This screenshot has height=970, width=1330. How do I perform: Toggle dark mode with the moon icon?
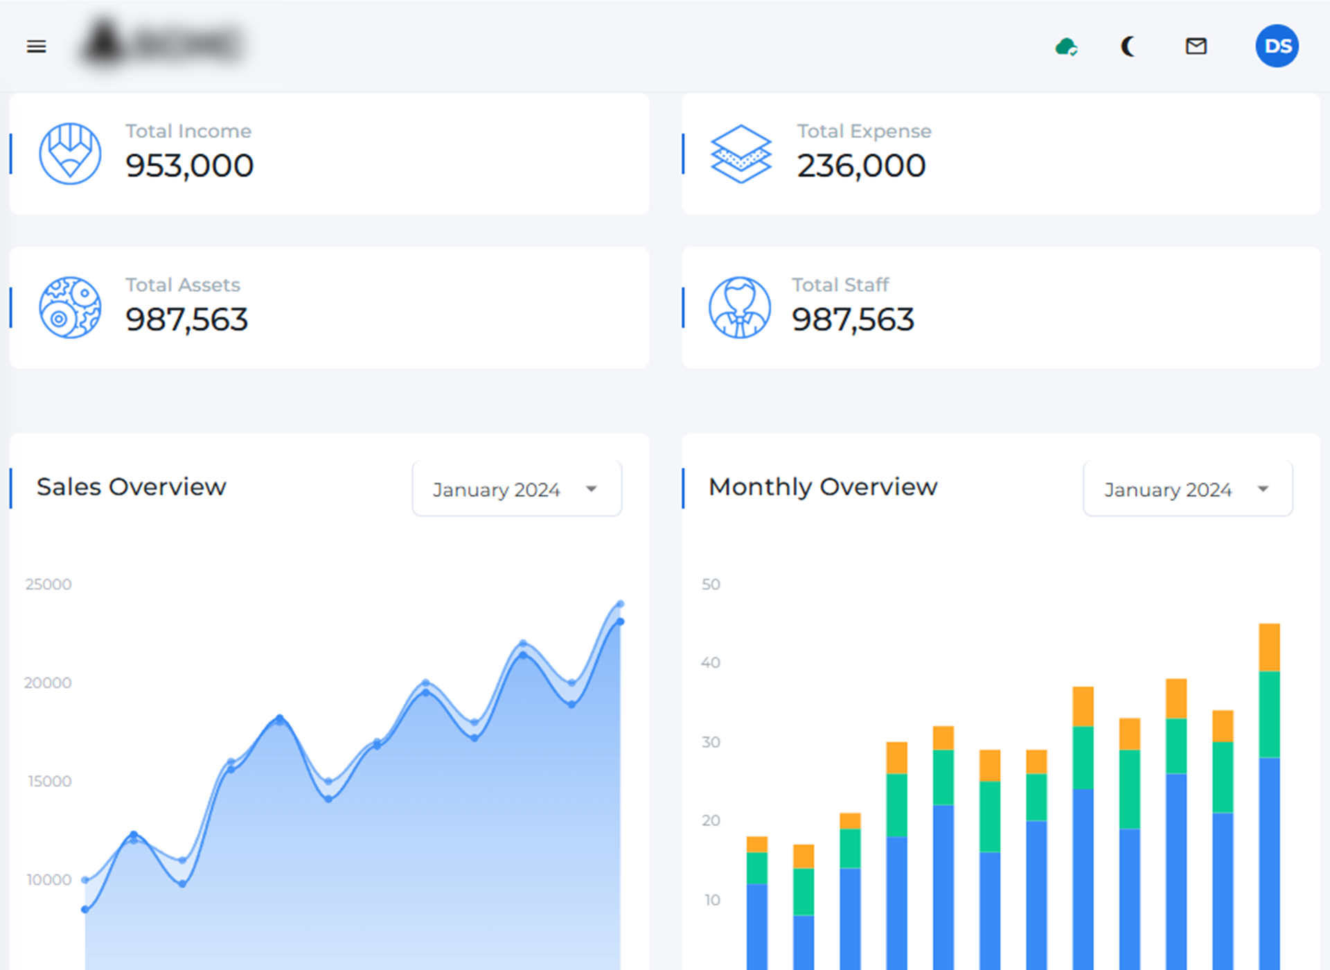(1128, 46)
